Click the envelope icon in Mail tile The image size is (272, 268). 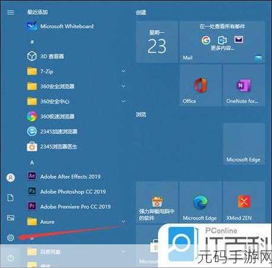[239, 39]
